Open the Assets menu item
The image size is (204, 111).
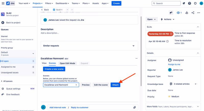click(x=96, y=3)
